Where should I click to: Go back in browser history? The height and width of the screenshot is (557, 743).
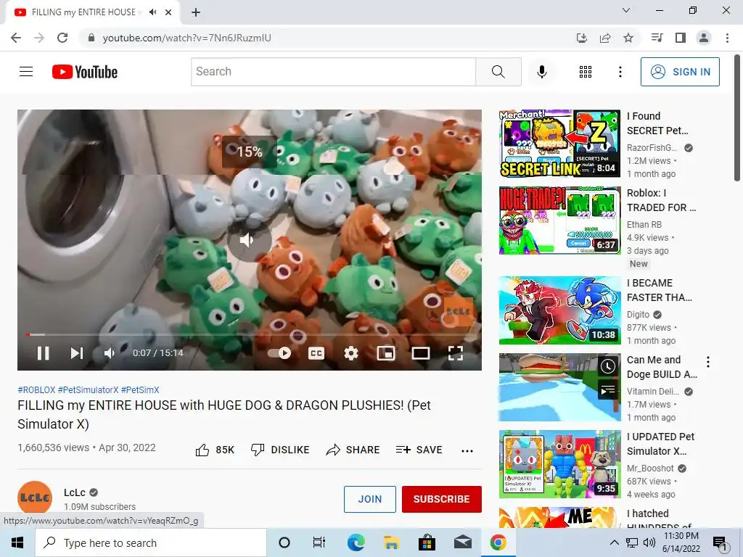[x=16, y=38]
